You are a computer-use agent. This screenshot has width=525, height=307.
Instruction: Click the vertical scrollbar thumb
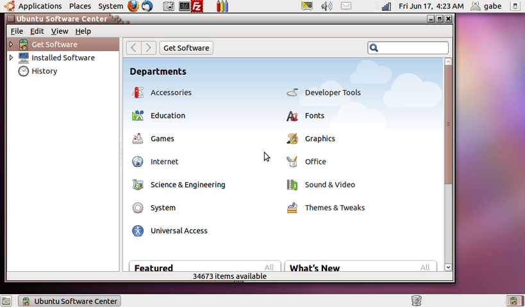click(448, 124)
